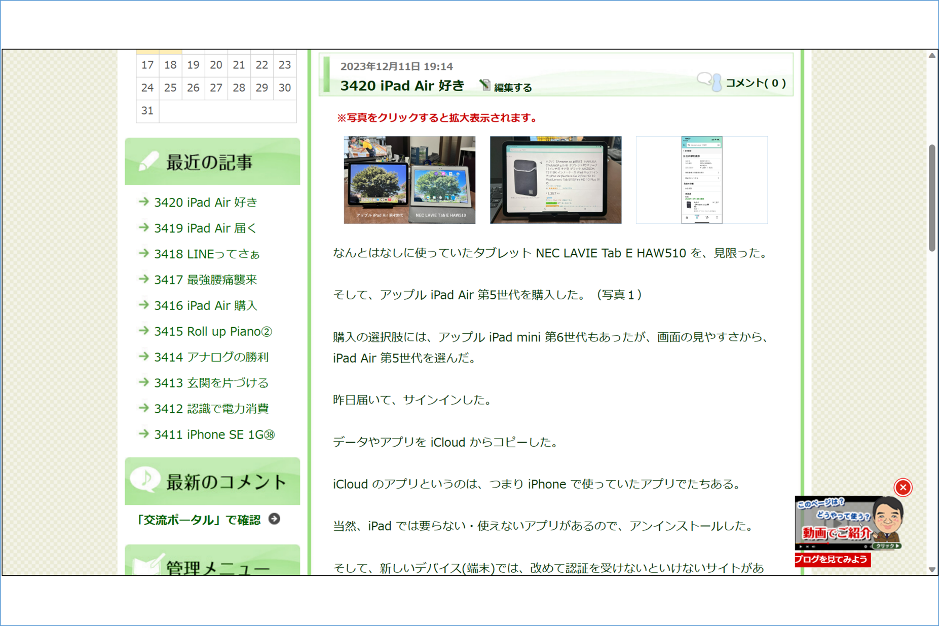Open recent article 3420 iPad Air 好き

pos(206,202)
